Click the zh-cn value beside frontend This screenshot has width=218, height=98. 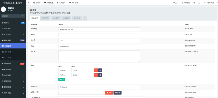[83, 75]
